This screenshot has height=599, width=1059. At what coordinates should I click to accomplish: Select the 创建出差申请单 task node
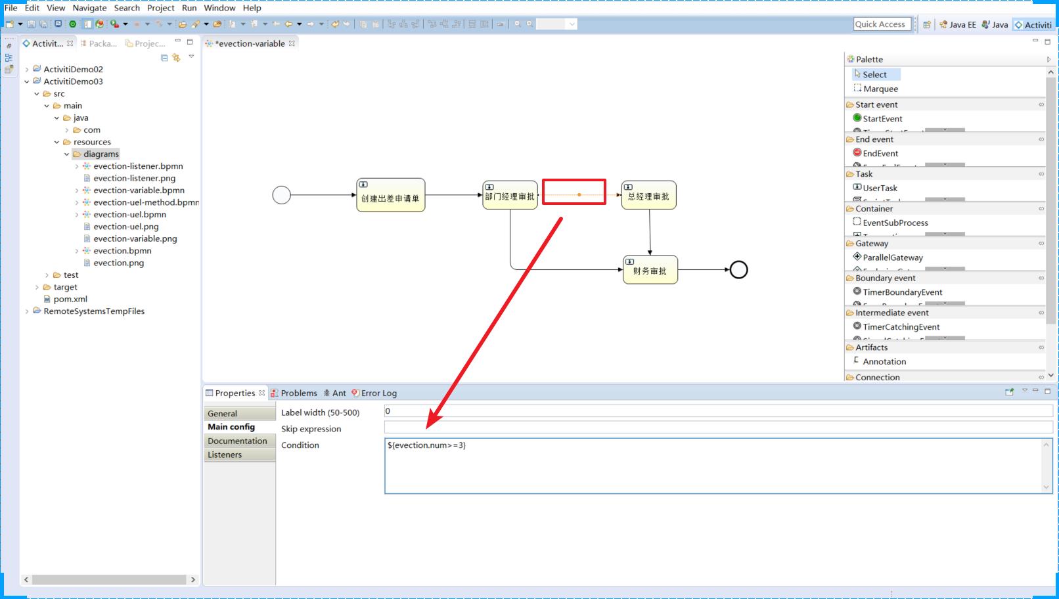coord(391,195)
